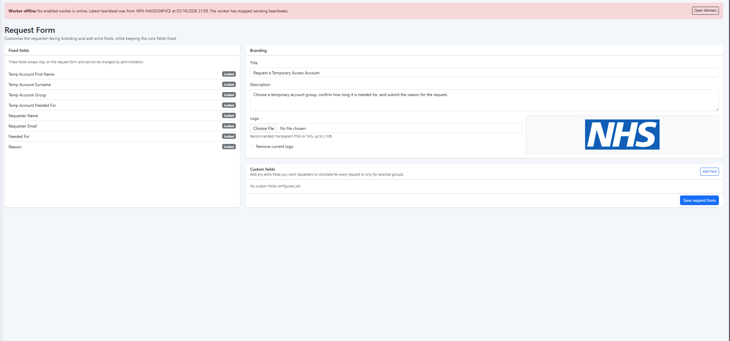Click the Choose File logo button
The width and height of the screenshot is (730, 341).
tap(263, 129)
